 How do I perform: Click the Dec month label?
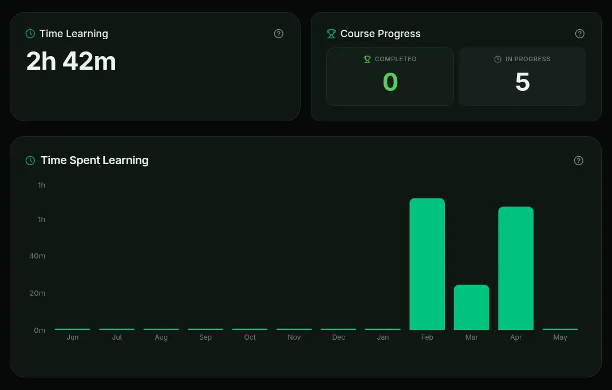pyautogui.click(x=338, y=337)
